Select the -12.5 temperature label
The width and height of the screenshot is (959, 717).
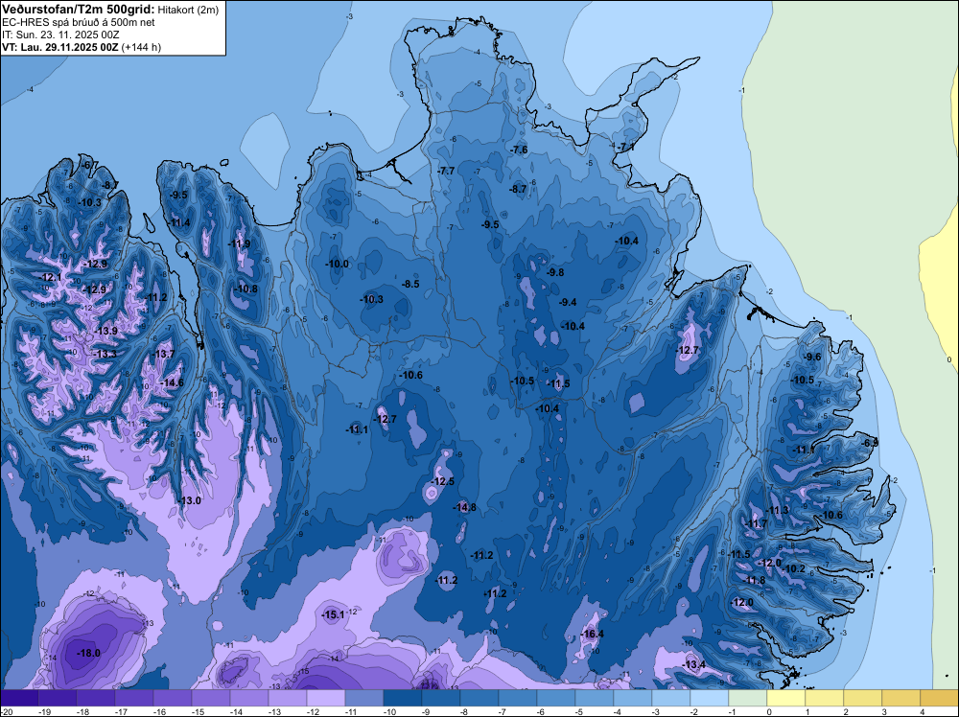click(x=442, y=481)
